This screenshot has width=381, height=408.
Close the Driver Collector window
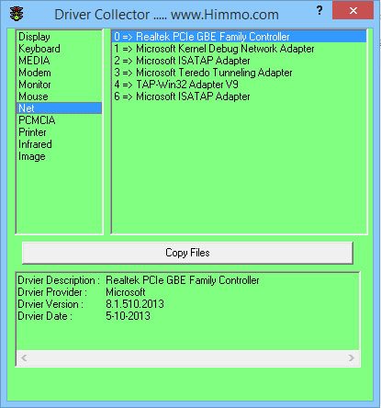(353, 11)
